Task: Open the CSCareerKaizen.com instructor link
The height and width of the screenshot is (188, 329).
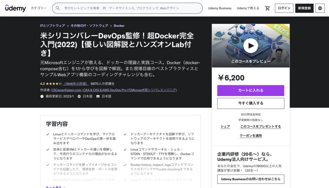Action: [114, 90]
